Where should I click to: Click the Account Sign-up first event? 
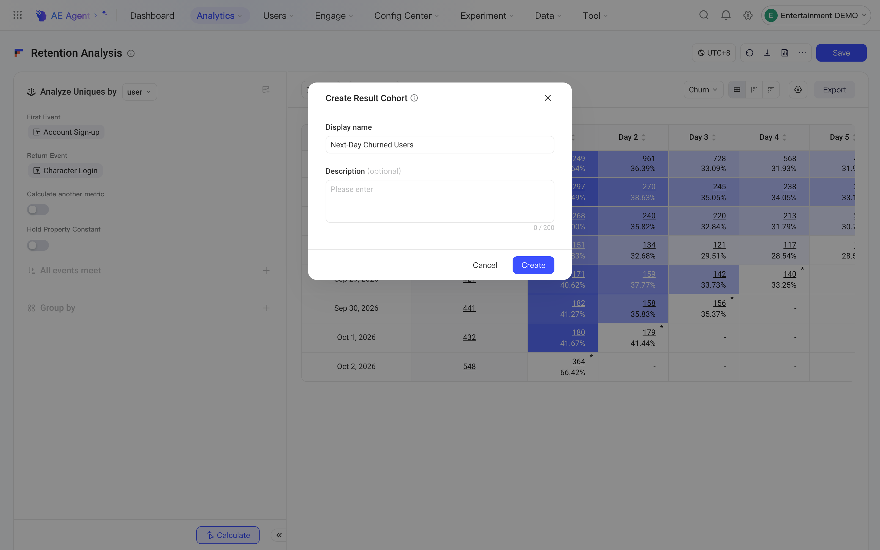point(66,132)
